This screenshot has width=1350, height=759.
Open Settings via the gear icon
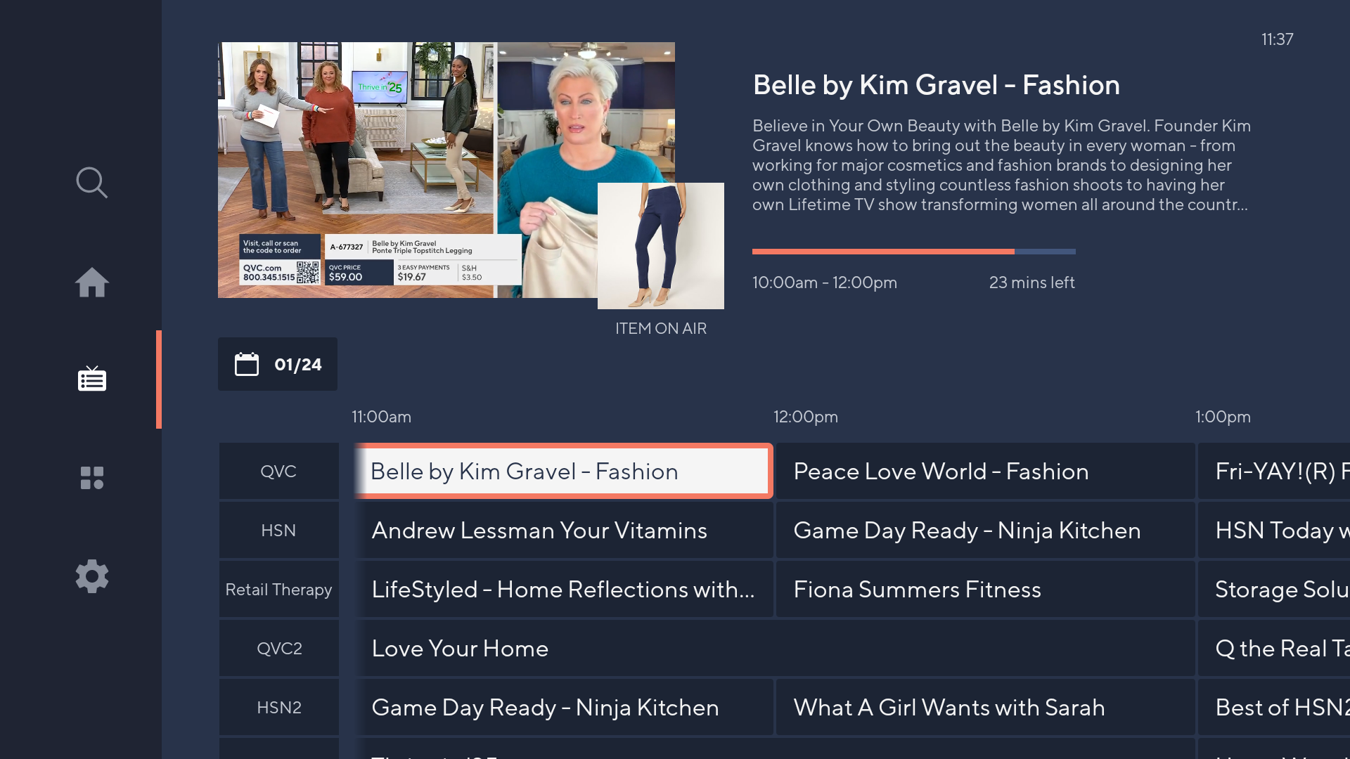coord(92,576)
